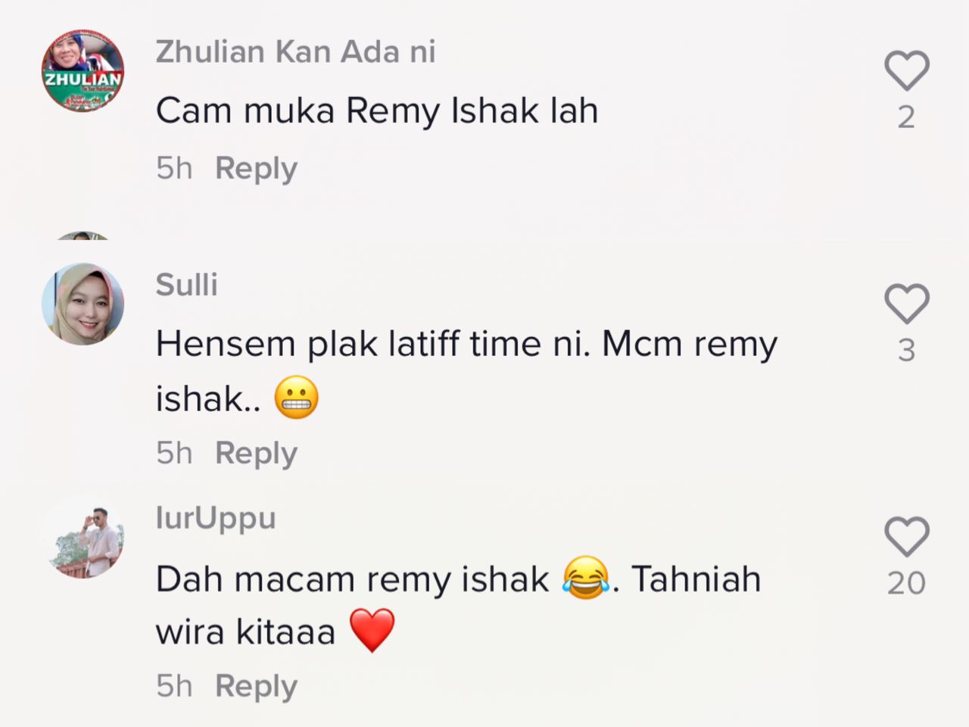
Task: Tap the like count 20
Action: coord(907,583)
